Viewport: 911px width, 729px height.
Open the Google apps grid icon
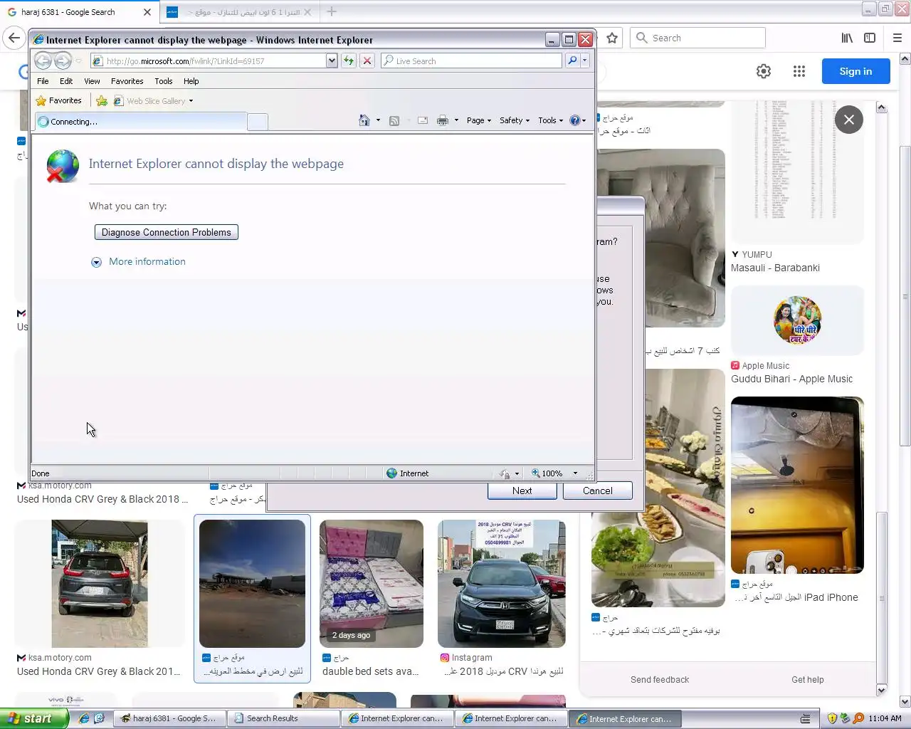[x=799, y=71]
